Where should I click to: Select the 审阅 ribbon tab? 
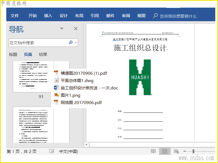(126, 15)
